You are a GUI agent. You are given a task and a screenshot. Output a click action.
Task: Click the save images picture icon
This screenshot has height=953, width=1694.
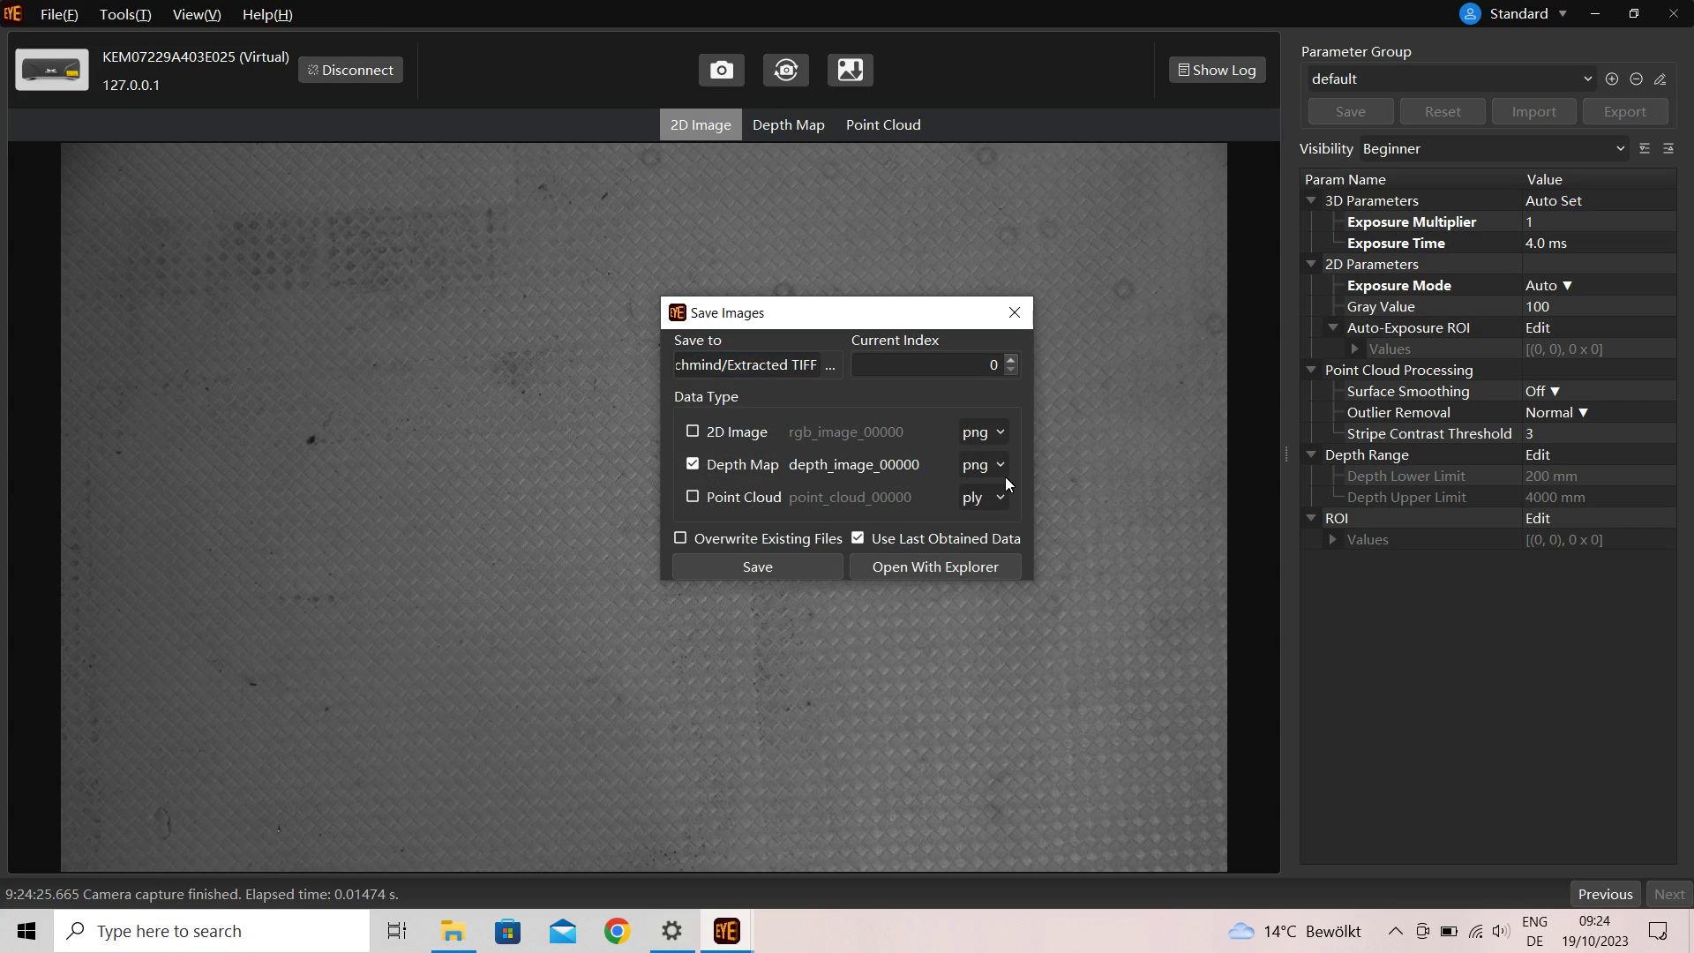[850, 70]
